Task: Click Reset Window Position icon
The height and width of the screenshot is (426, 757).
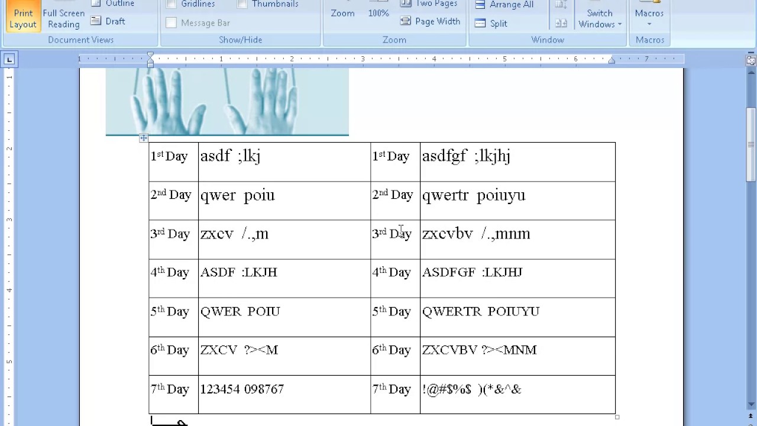Action: [561, 23]
